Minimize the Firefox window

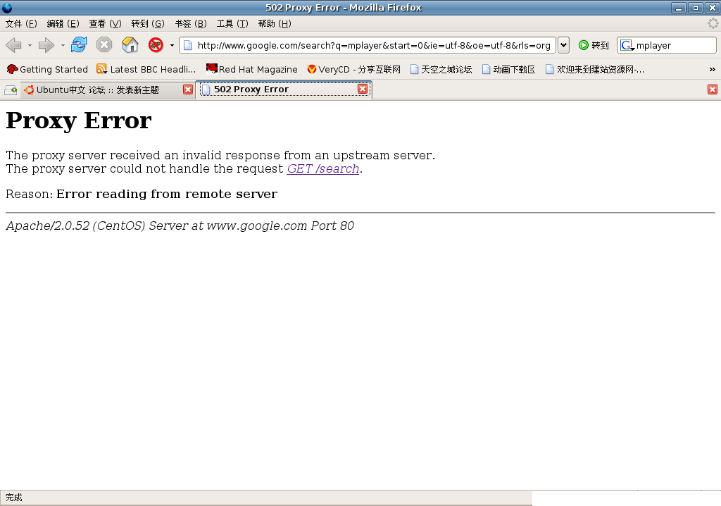pyautogui.click(x=679, y=7)
